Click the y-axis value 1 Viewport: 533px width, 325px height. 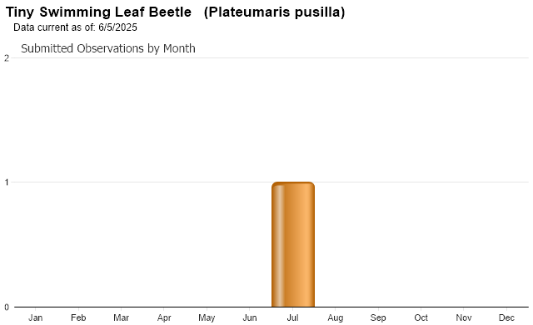(7, 182)
